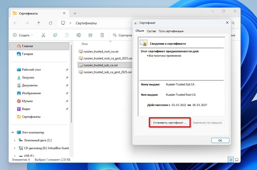Click the certificate icon beside Сведения о сертификате
The height and width of the screenshot is (170, 257).
point(144,43)
